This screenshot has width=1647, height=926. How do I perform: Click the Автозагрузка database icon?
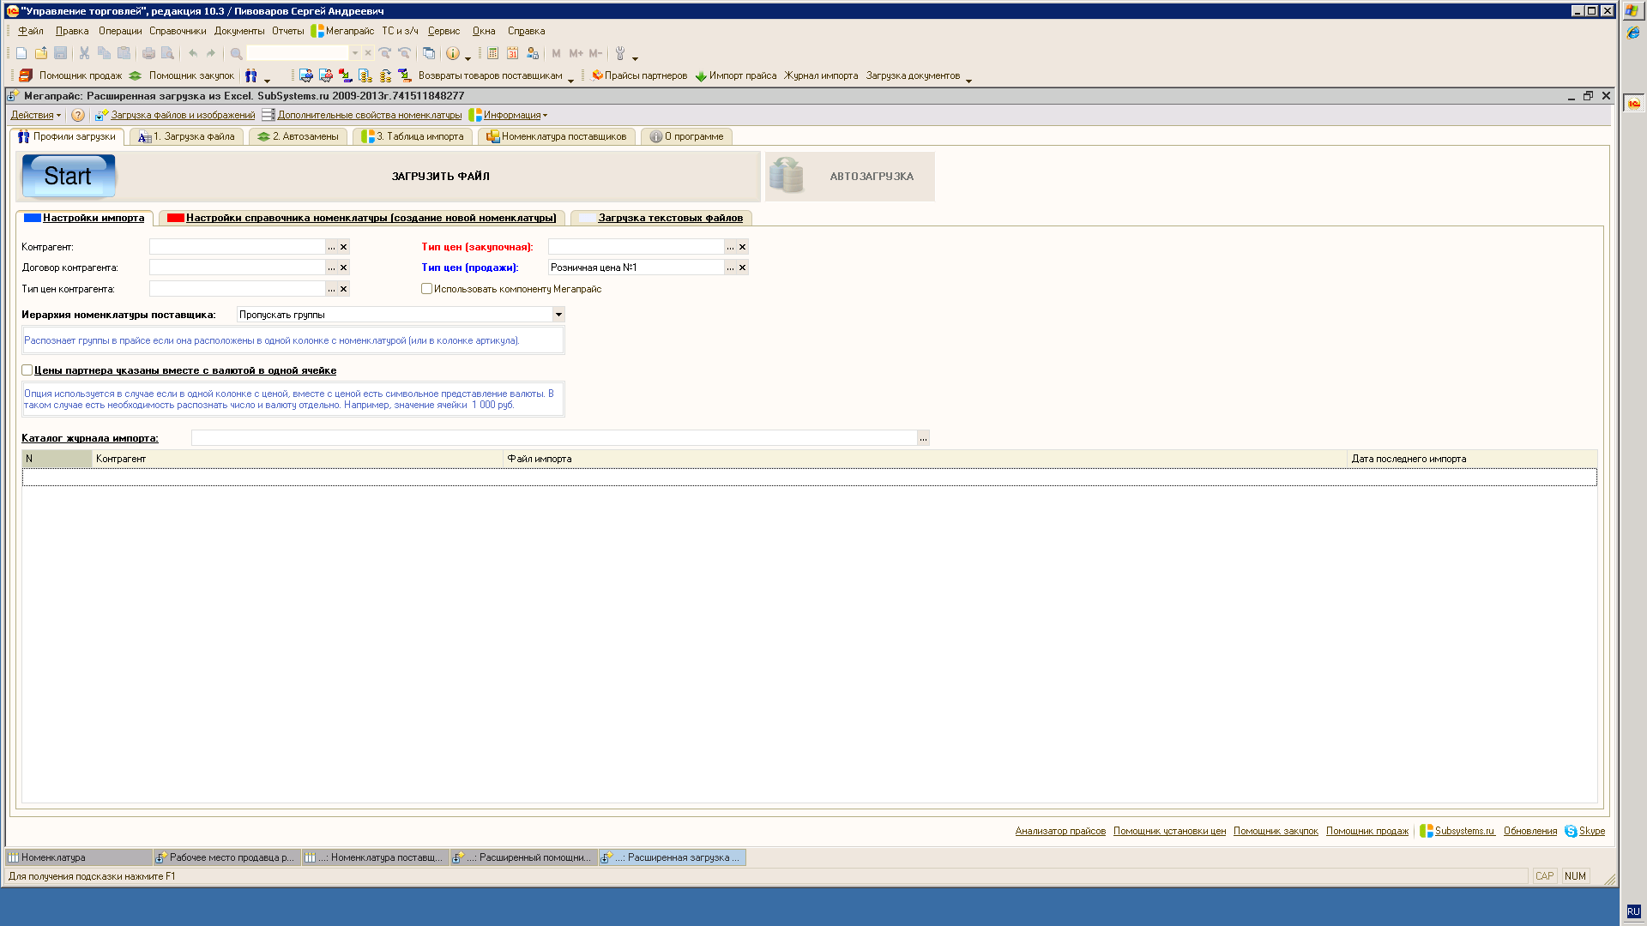(x=786, y=176)
